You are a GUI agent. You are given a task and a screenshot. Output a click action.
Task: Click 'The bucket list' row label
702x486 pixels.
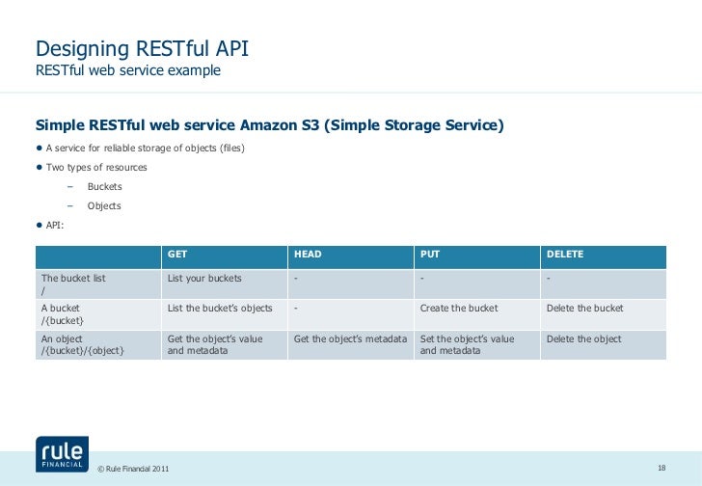pyautogui.click(x=98, y=284)
